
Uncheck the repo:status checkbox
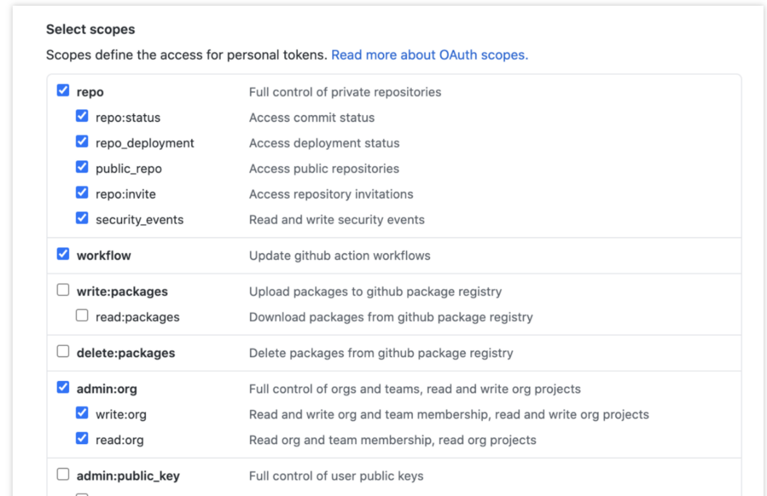[x=82, y=116]
